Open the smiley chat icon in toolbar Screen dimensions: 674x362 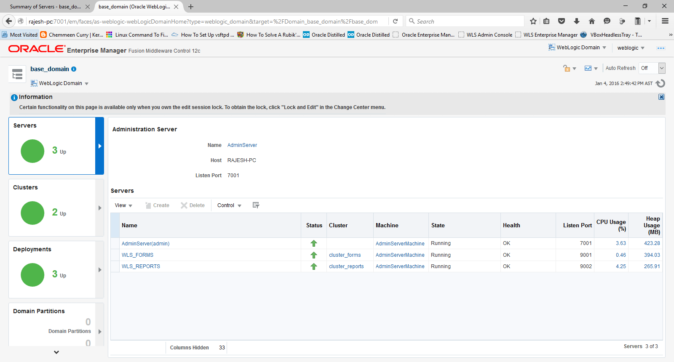pyautogui.click(x=607, y=21)
